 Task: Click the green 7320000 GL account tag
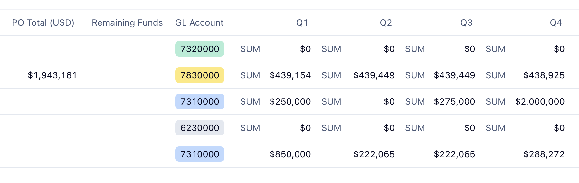[200, 49]
